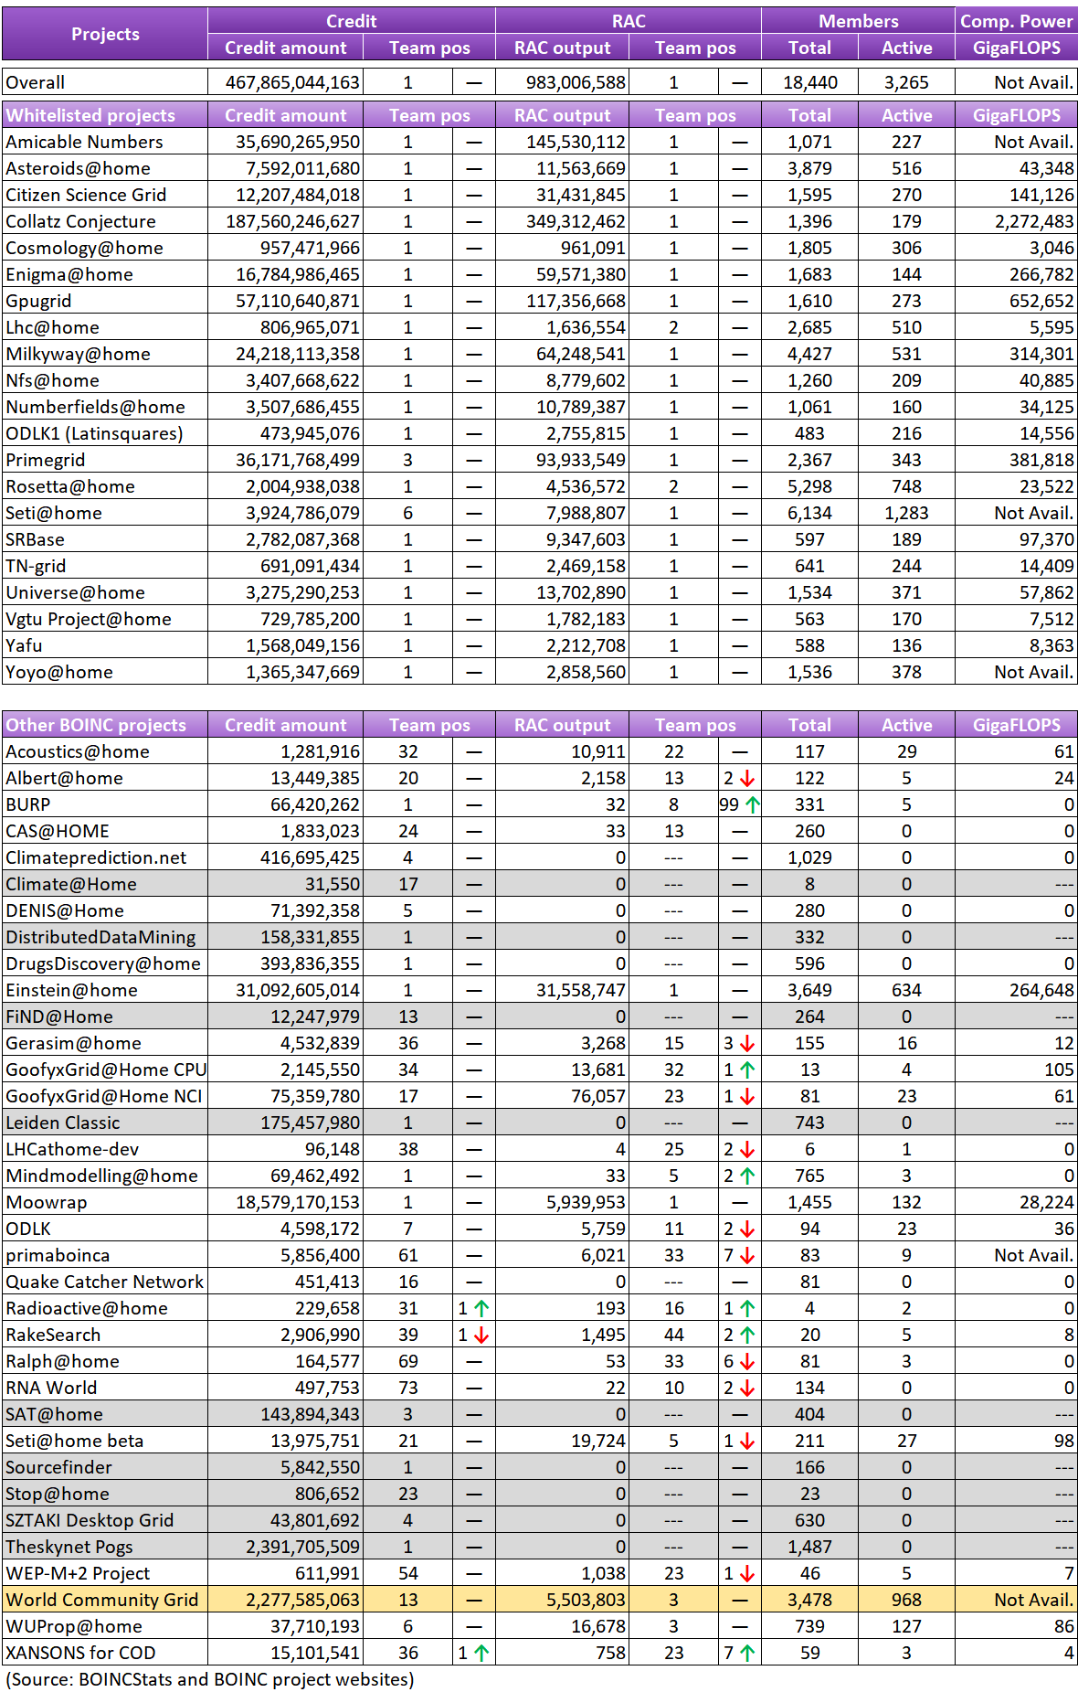This screenshot has width=1078, height=1692.
Task: Click overall RAC output 983,006,588
Action: [x=576, y=82]
